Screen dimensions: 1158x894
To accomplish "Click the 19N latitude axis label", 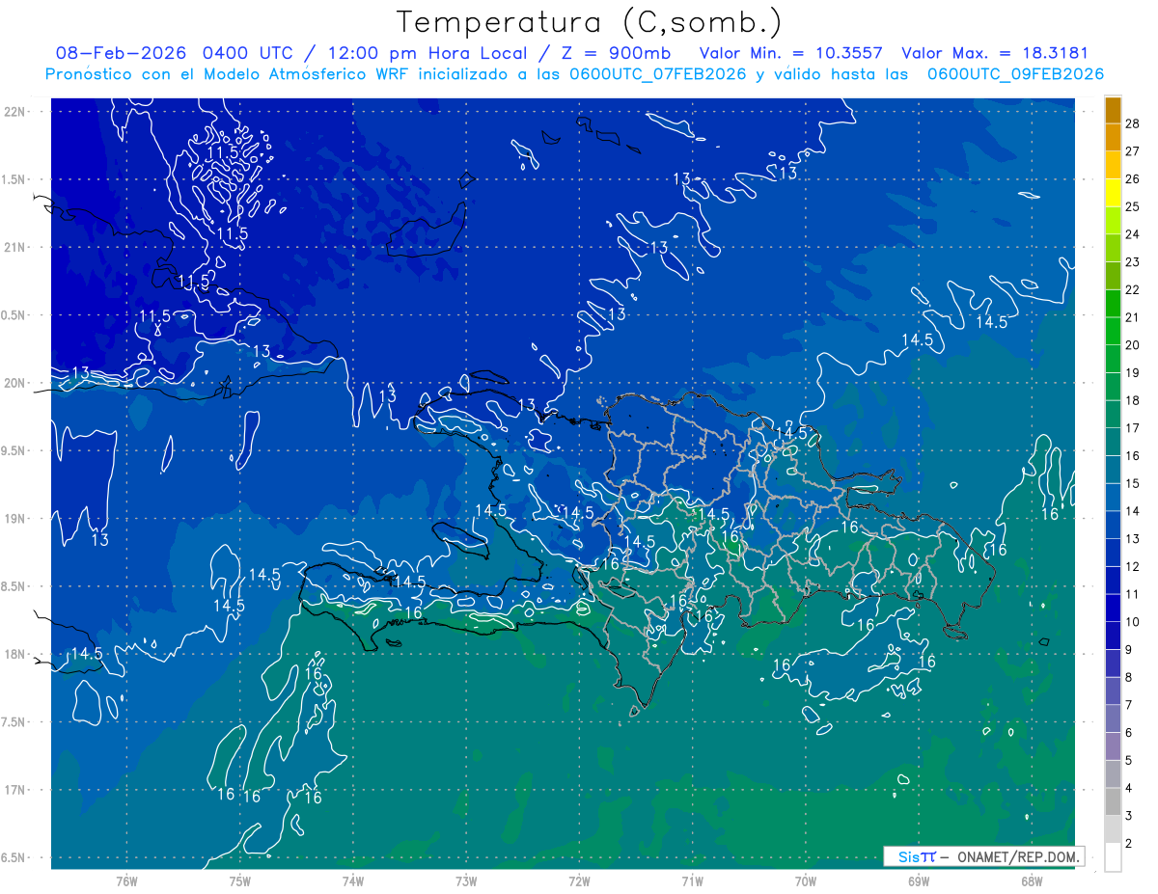I will pos(14,518).
